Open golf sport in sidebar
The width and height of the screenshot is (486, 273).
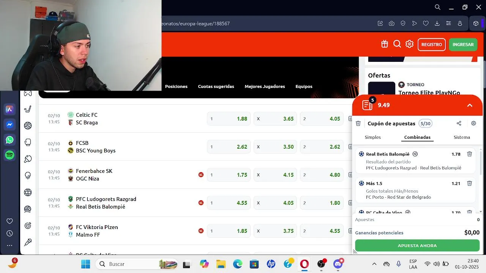tap(28, 176)
